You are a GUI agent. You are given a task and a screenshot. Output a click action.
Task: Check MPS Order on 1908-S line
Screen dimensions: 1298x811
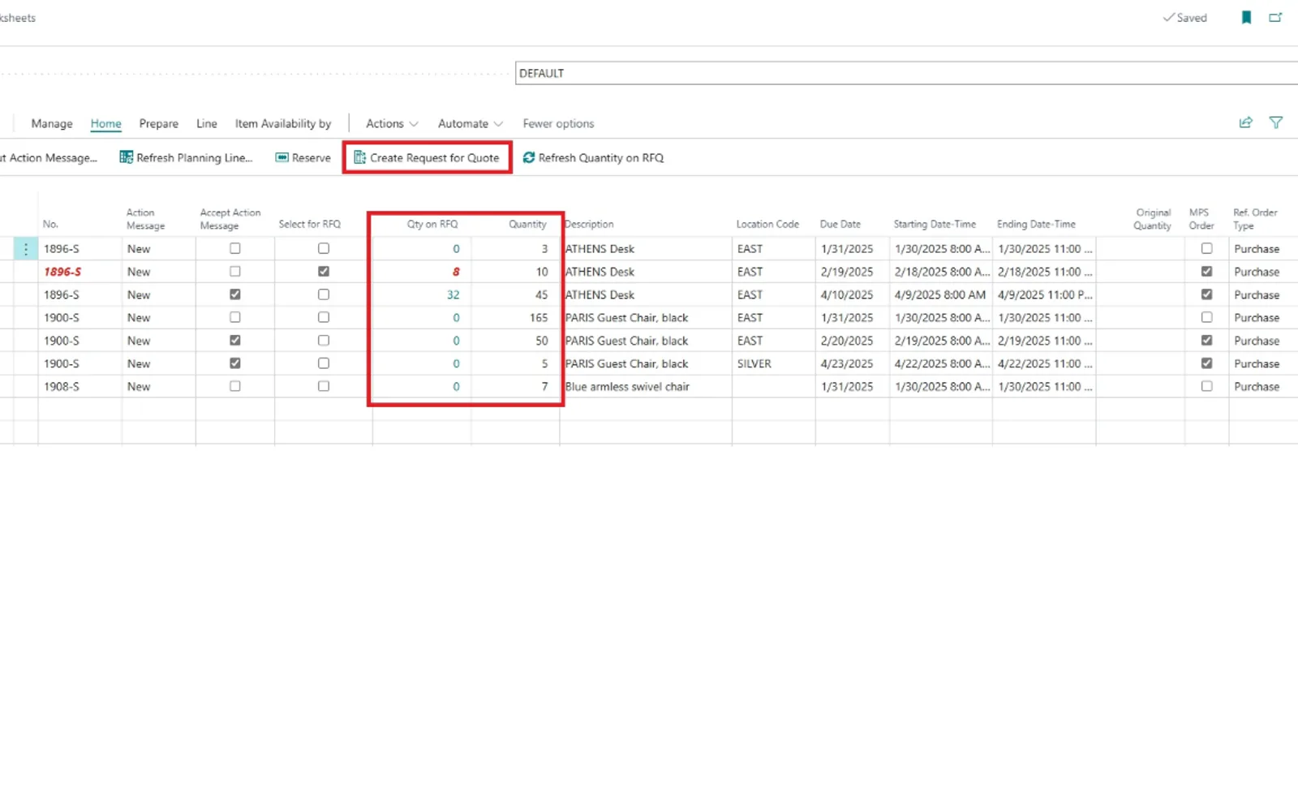1206,386
